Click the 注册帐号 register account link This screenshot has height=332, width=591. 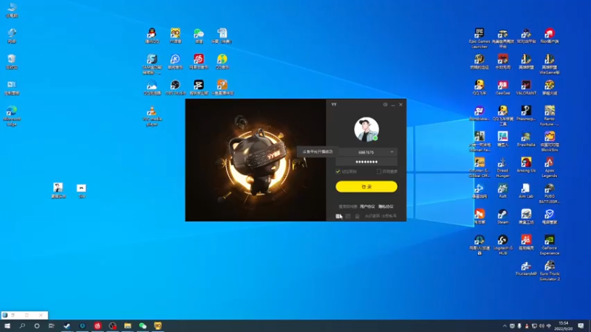(x=389, y=216)
